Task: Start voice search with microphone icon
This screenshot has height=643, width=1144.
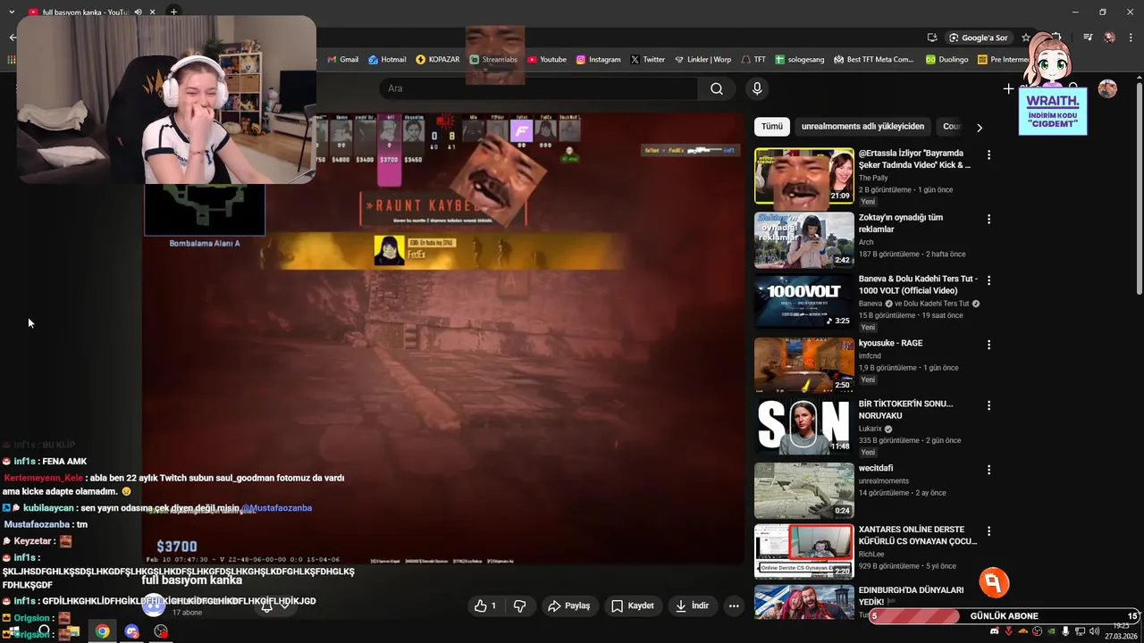Action: click(757, 88)
